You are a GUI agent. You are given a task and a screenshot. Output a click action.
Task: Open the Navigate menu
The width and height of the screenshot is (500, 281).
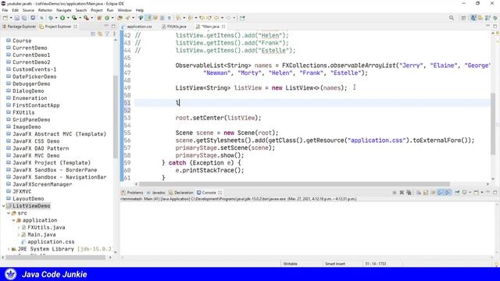click(x=64, y=10)
